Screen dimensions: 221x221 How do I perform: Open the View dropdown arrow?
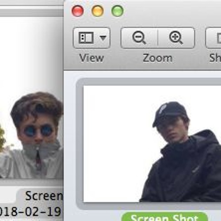point(103,38)
